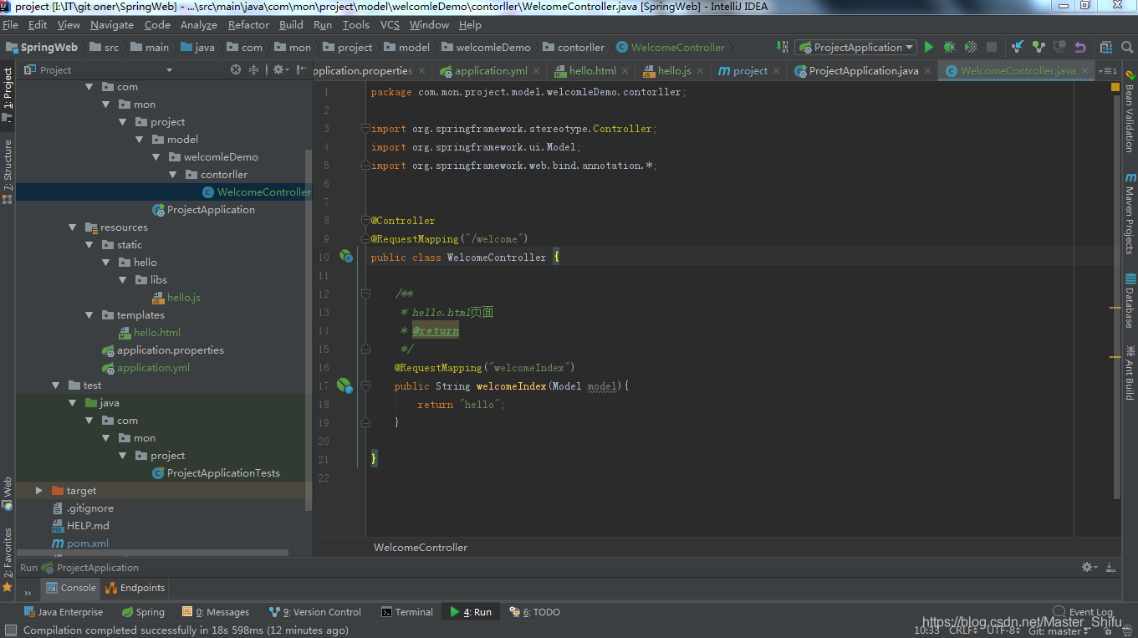
Task: Collapse the templates folder node
Action: coord(89,315)
